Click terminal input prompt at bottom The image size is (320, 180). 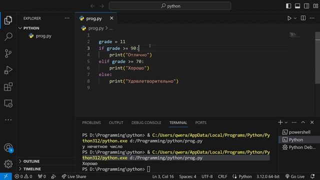(x=148, y=169)
